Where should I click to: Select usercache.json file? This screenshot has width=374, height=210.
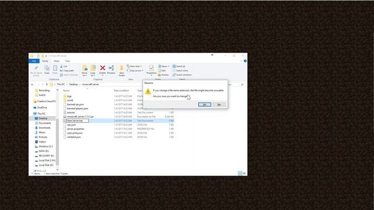73,133
